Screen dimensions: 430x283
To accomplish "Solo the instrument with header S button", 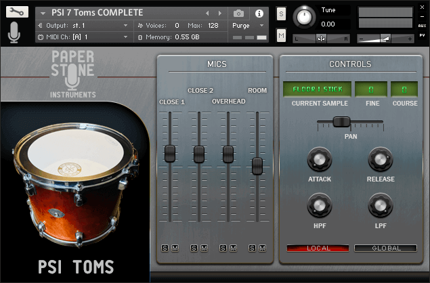I will [281, 14].
